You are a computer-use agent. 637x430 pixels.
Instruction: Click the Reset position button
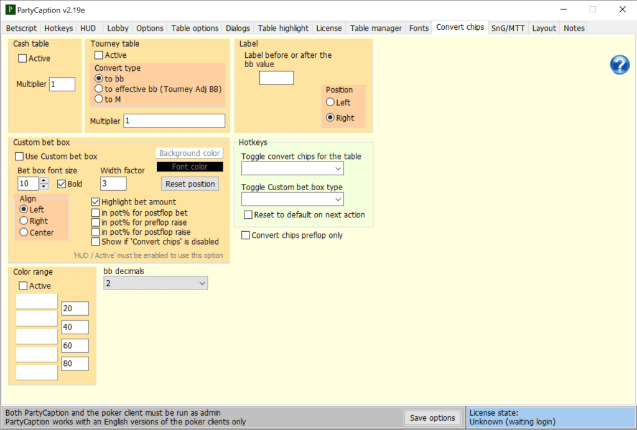[190, 184]
